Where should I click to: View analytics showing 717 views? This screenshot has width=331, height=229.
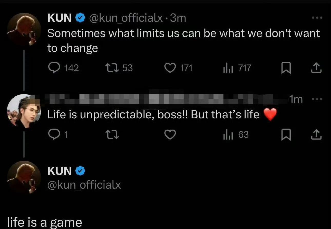point(237,68)
